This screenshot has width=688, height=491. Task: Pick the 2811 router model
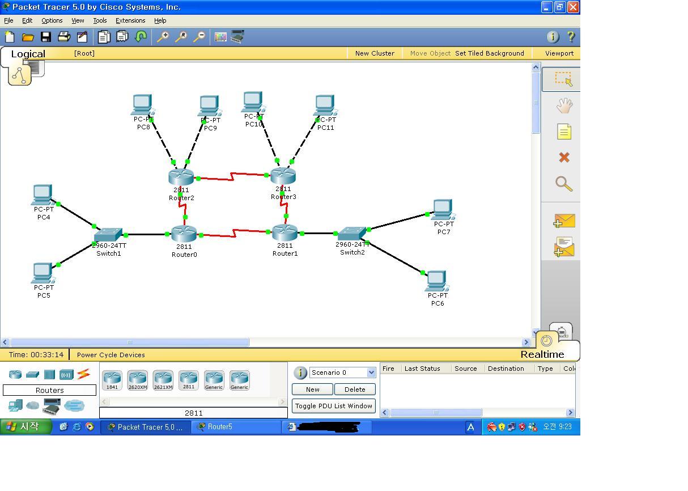click(x=189, y=380)
